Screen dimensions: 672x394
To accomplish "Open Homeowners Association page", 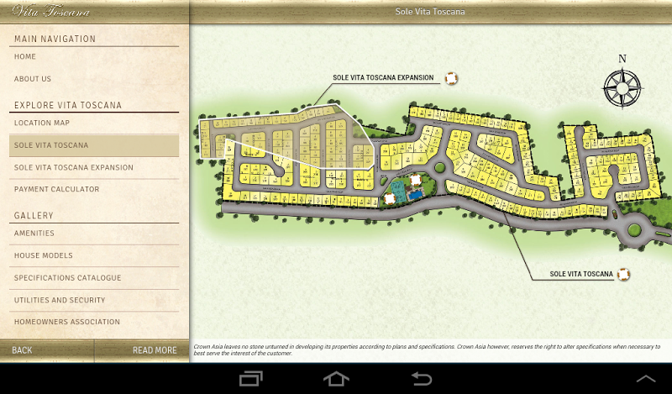I will pyautogui.click(x=94, y=322).
